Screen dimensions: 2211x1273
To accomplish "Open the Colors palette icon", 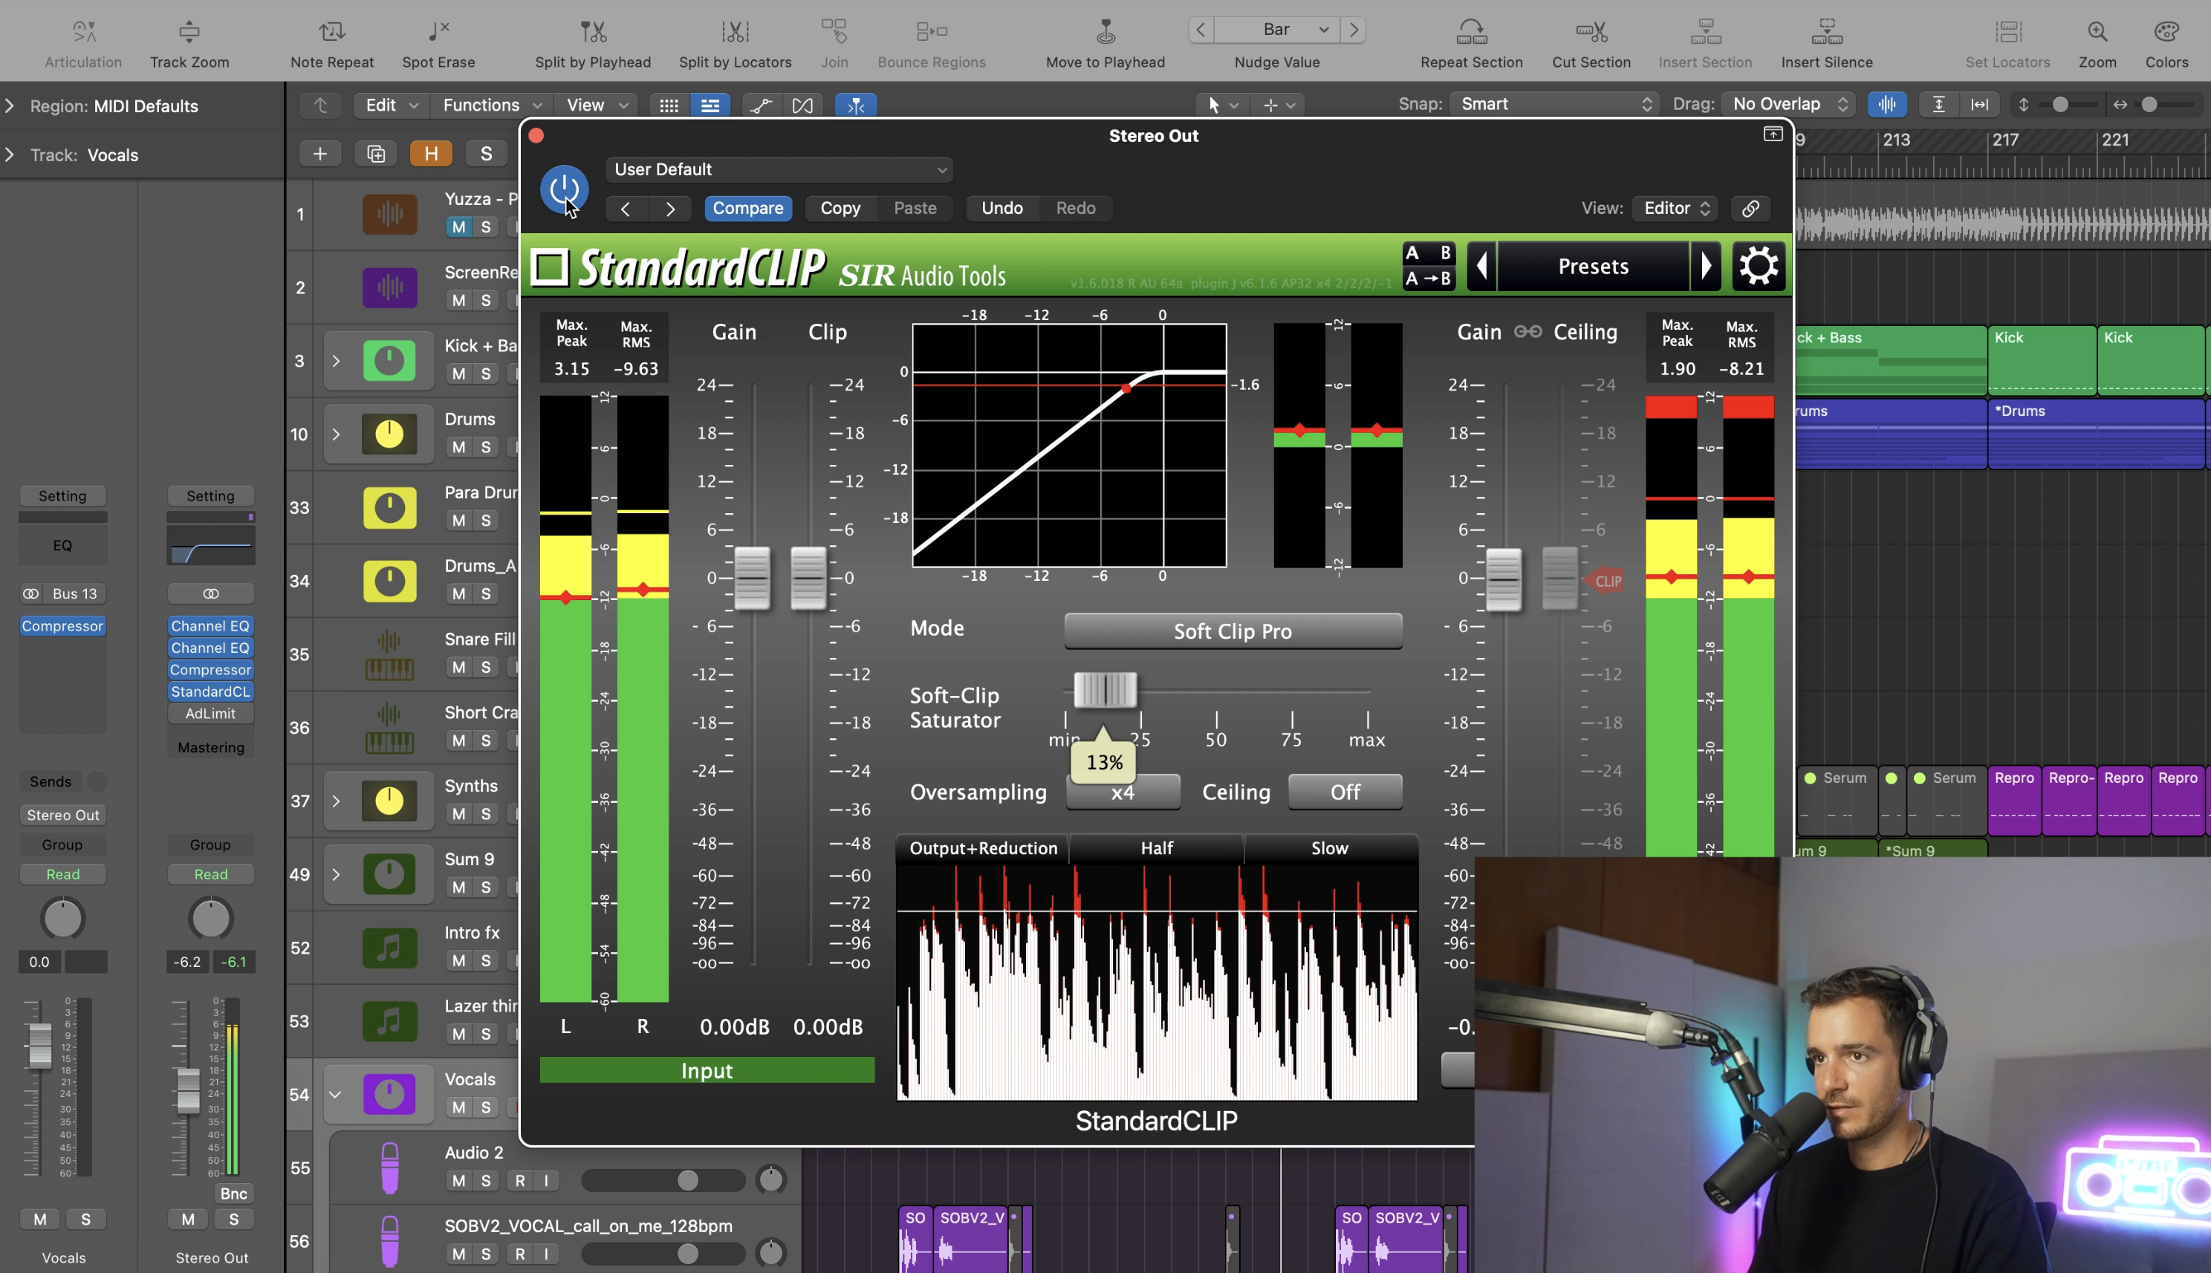I will (x=2166, y=33).
